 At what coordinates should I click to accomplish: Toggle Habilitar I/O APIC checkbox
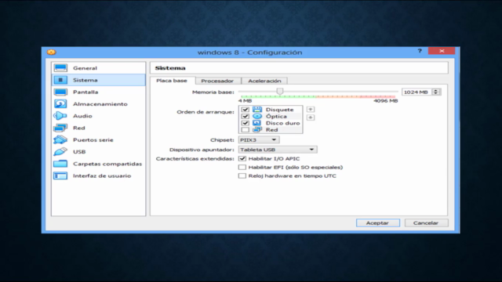pyautogui.click(x=242, y=158)
